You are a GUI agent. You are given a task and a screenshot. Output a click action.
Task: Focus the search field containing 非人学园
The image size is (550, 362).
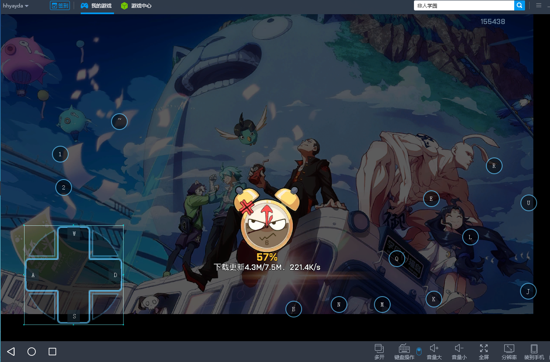pos(464,6)
